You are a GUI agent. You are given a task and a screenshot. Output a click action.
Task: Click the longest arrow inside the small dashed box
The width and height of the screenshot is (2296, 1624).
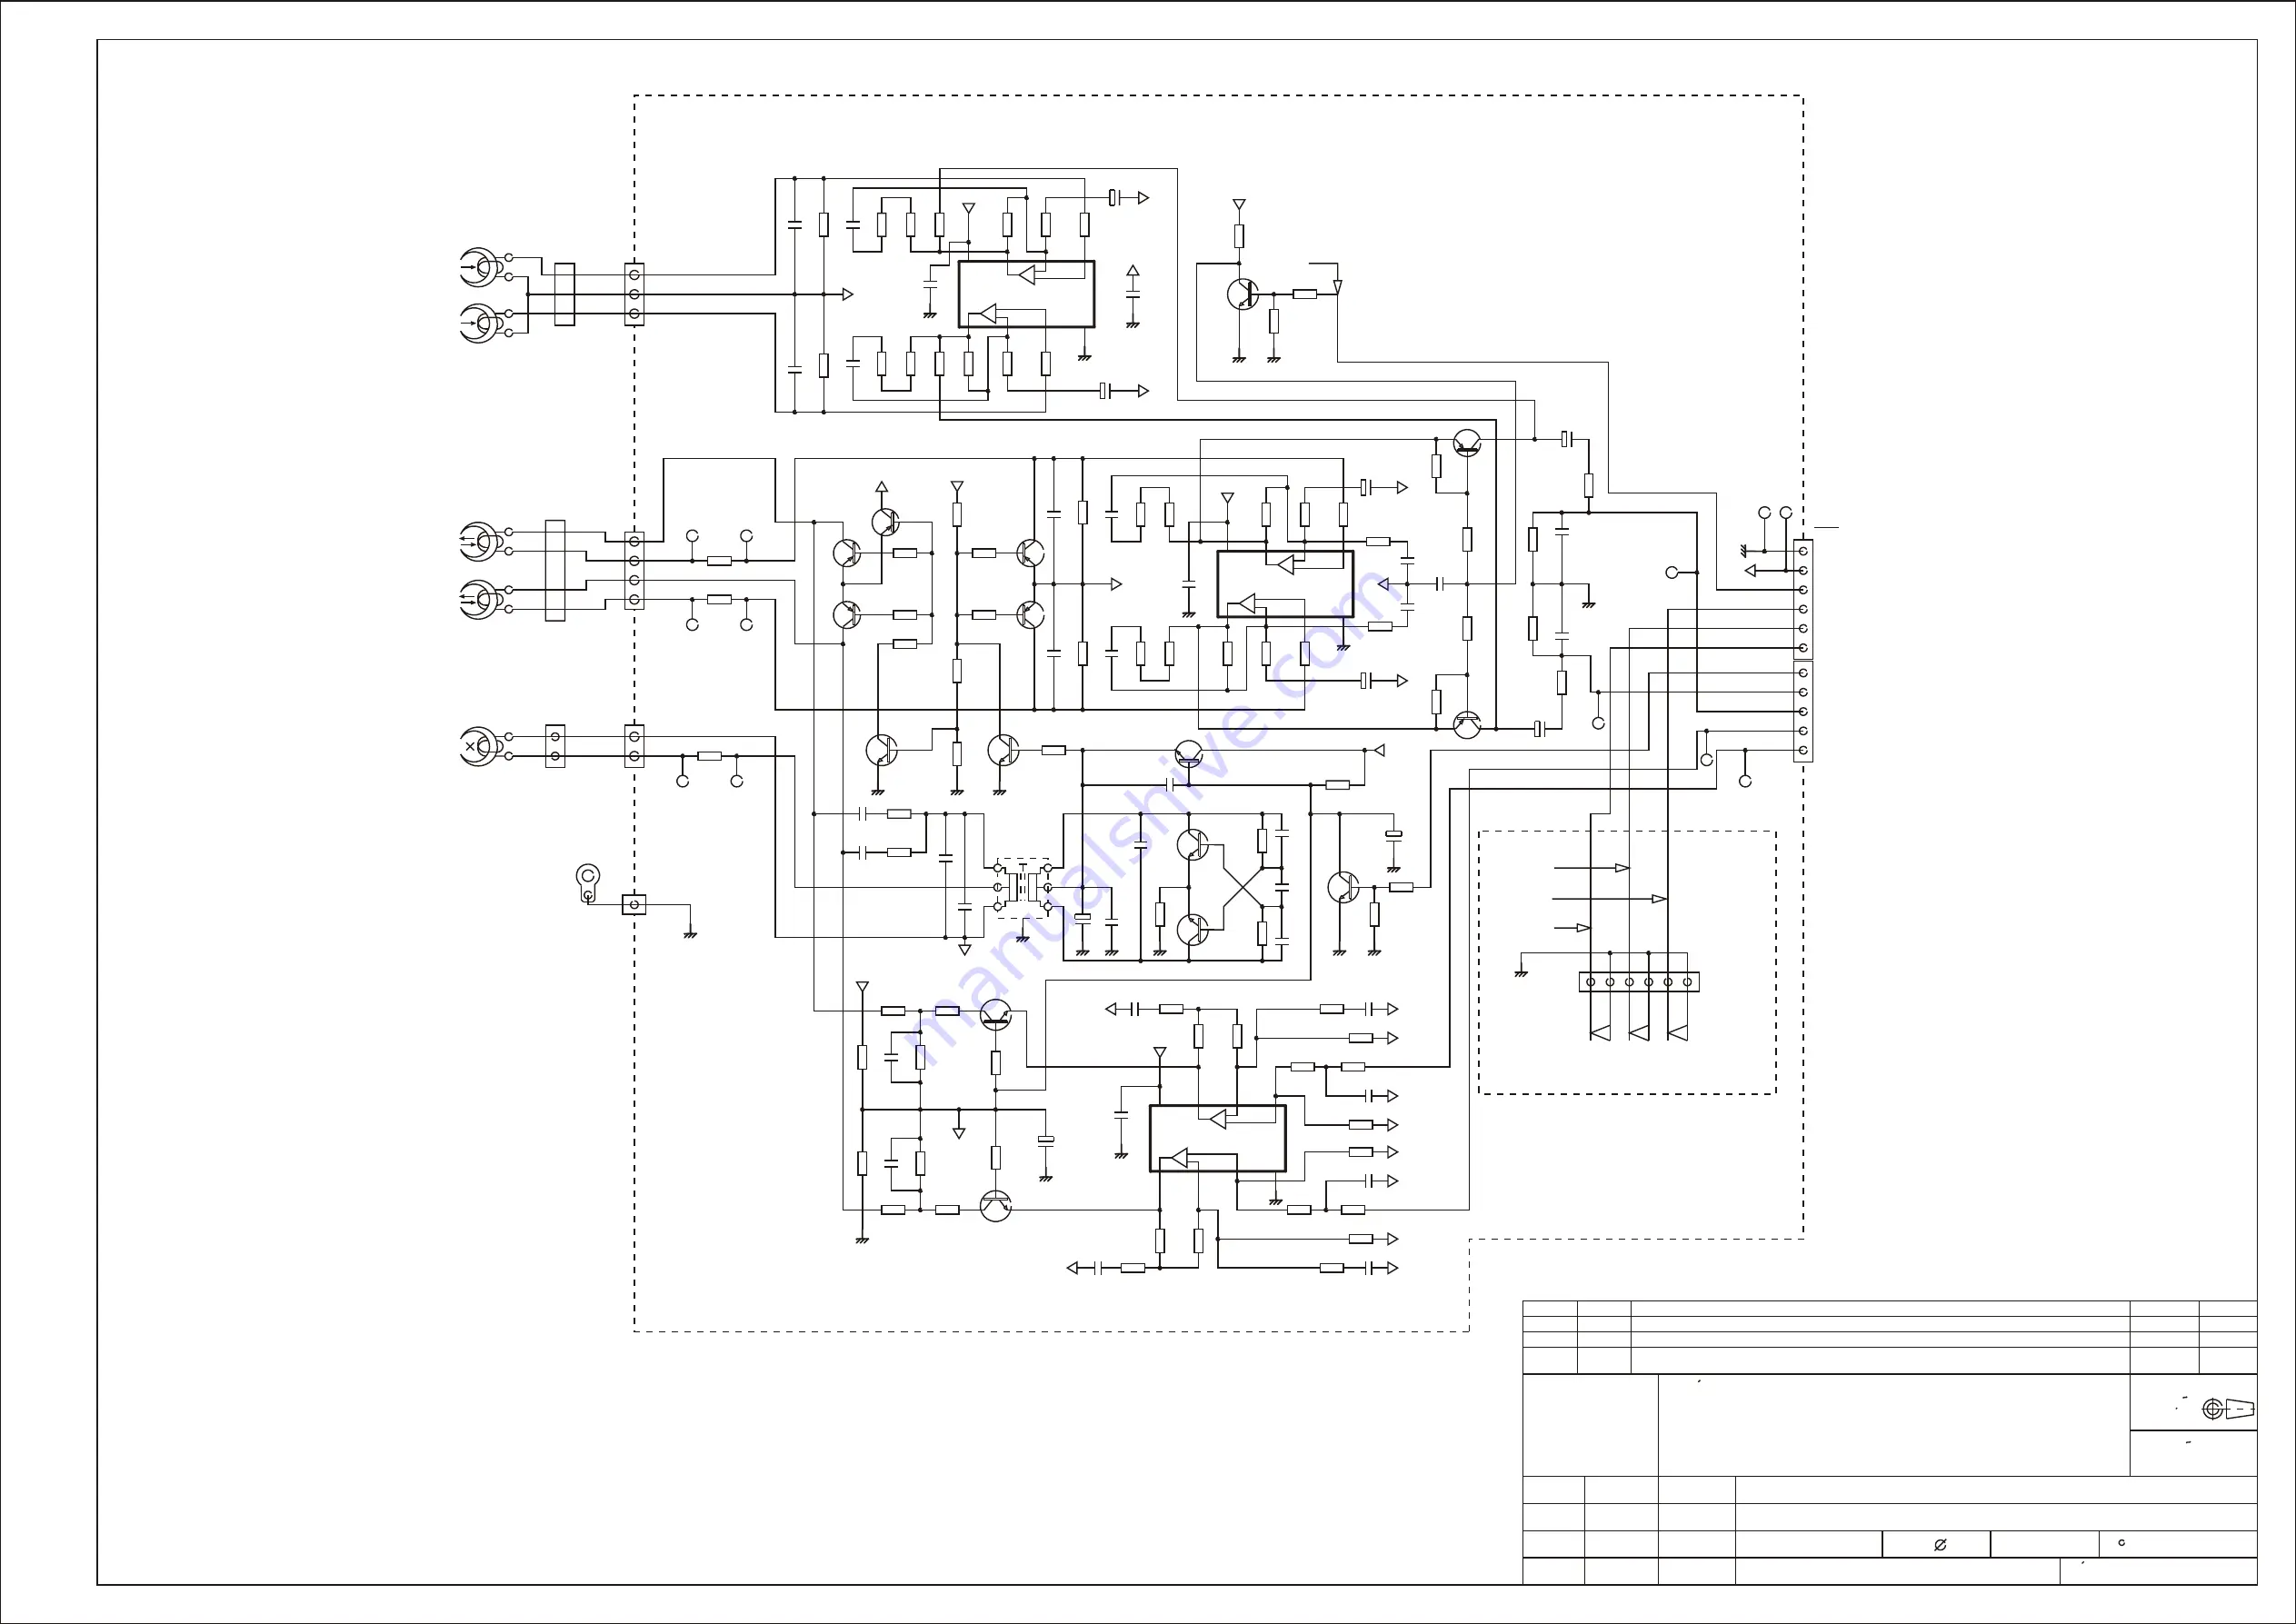1609,899
